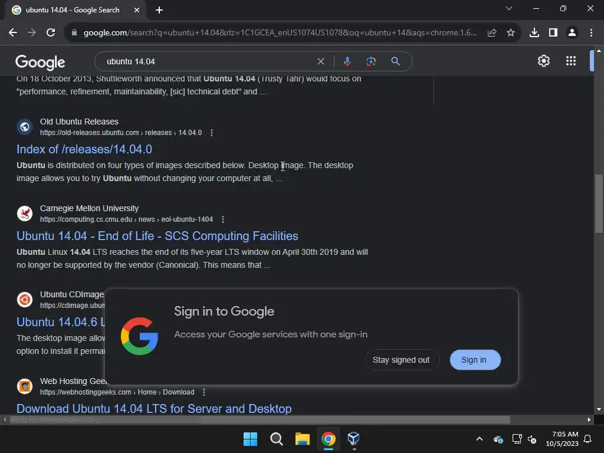This screenshot has width=604, height=453.
Task: Show hidden system tray icons chevron
Action: [479, 439]
